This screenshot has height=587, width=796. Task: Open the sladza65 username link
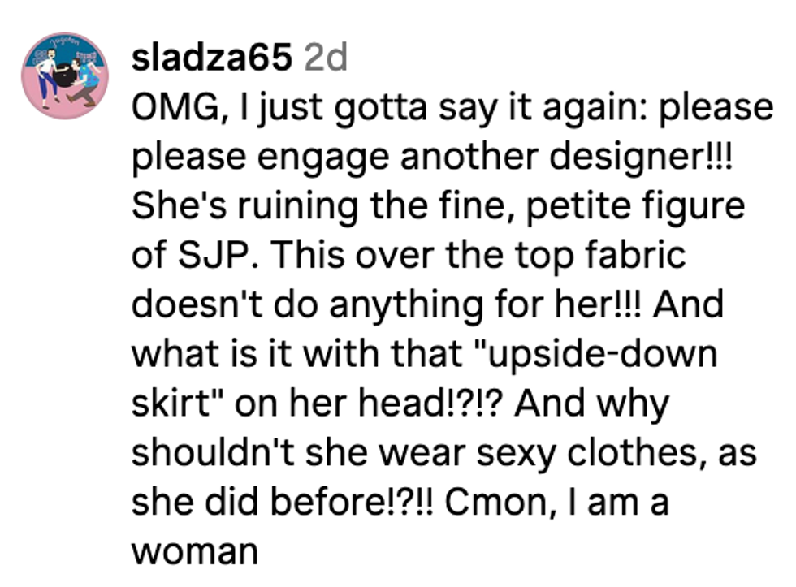[x=211, y=58]
